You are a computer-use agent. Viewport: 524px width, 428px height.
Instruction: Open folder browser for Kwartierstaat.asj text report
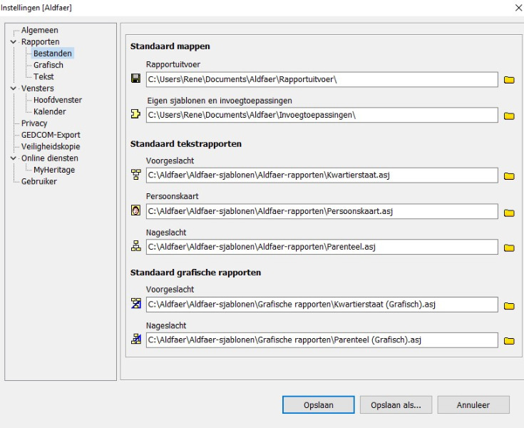[509, 176]
